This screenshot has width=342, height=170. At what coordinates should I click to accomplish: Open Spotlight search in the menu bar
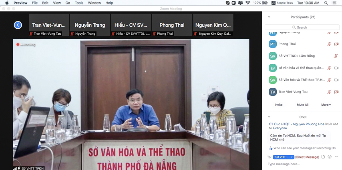point(326,3)
